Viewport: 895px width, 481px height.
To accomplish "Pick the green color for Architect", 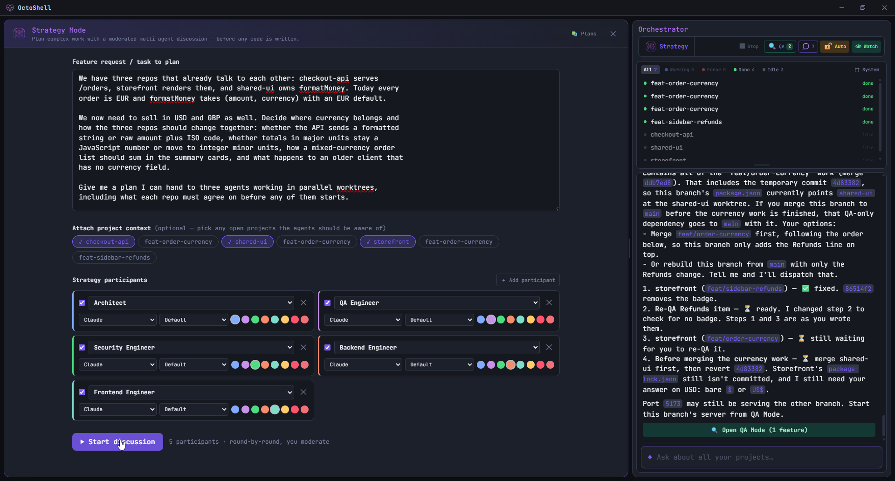I will [x=255, y=320].
